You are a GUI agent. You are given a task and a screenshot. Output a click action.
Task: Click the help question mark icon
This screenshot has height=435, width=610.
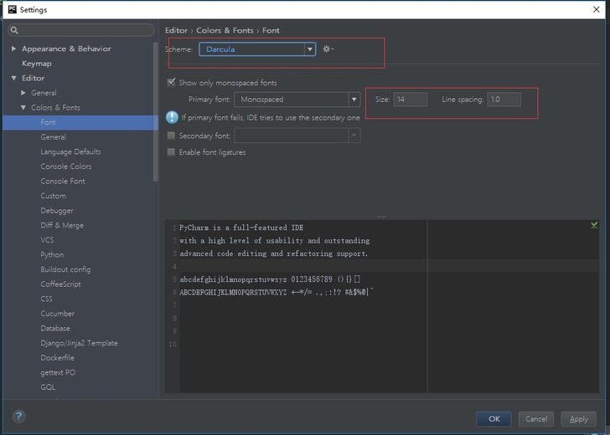(18, 417)
